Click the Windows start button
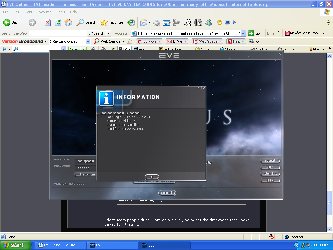This screenshot has width=333, height=250. click(15, 245)
